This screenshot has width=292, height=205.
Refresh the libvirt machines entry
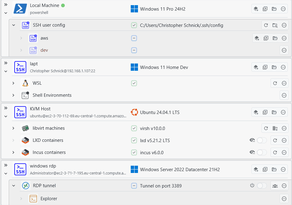tap(266, 128)
